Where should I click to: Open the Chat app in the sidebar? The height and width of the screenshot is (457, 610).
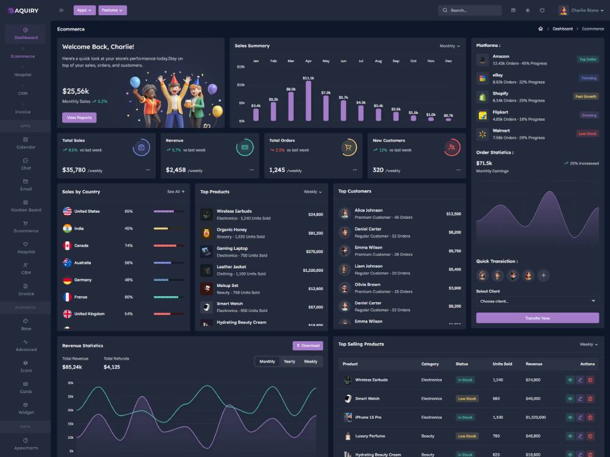click(26, 164)
